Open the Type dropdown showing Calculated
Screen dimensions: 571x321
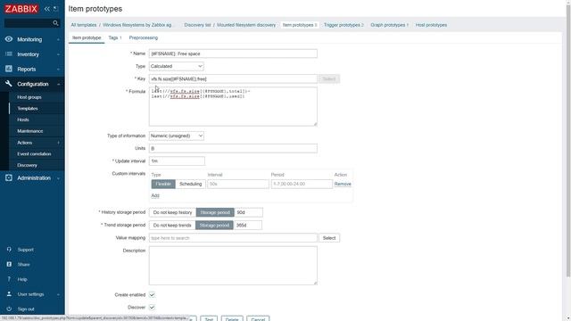[177, 66]
